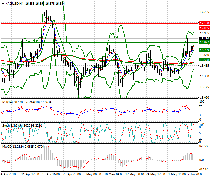Click the RSI 70 level scale value

201,106
